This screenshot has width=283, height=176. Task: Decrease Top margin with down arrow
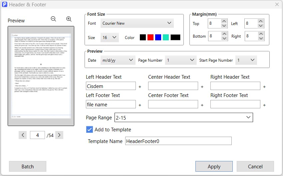(x=224, y=26)
